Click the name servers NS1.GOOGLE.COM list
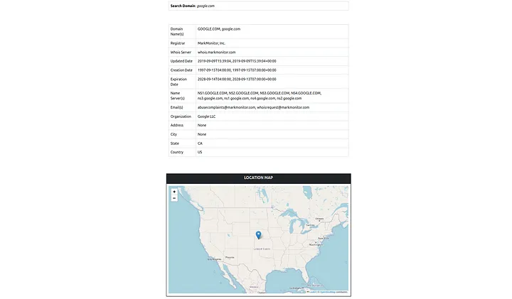 pyautogui.click(x=260, y=96)
